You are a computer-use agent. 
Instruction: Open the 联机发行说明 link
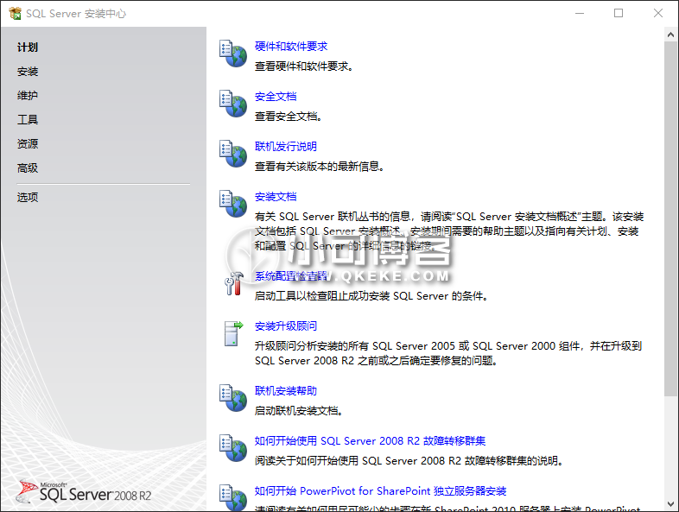click(x=286, y=146)
